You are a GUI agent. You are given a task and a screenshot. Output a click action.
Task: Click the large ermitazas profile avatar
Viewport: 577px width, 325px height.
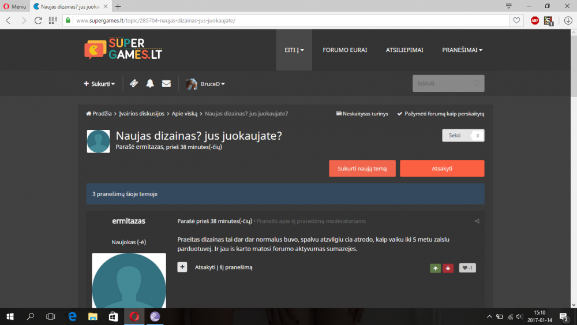coord(129,281)
